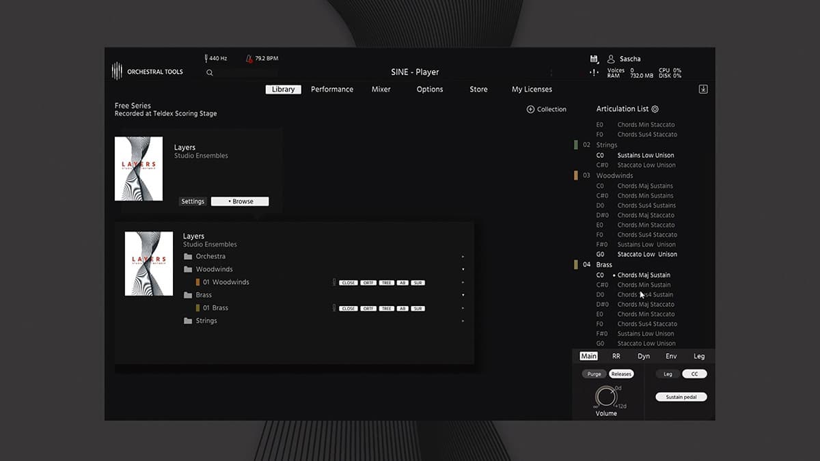Select the Leg tab
The width and height of the screenshot is (820, 461).
[699, 357]
